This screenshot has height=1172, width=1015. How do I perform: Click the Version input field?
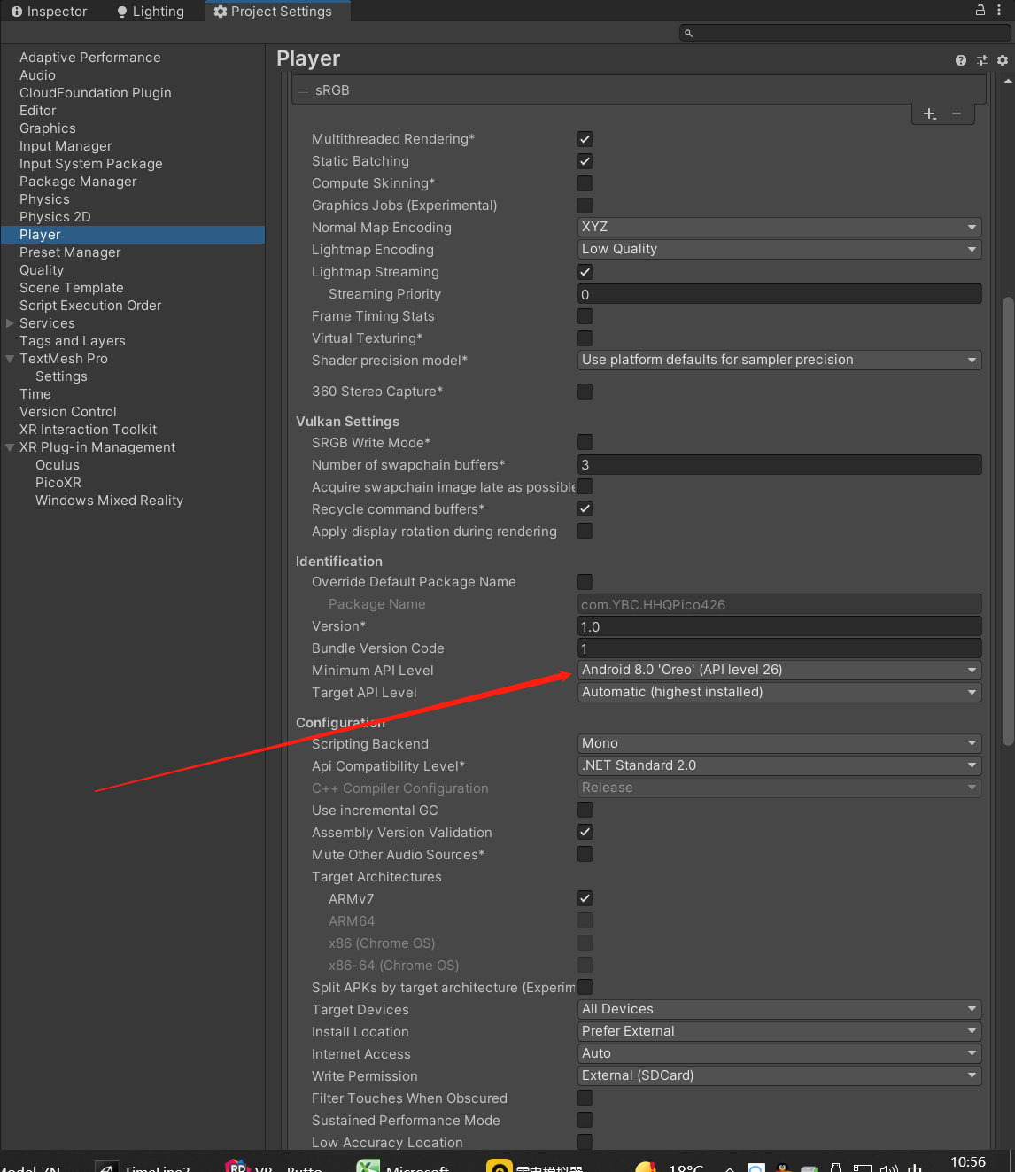click(779, 626)
